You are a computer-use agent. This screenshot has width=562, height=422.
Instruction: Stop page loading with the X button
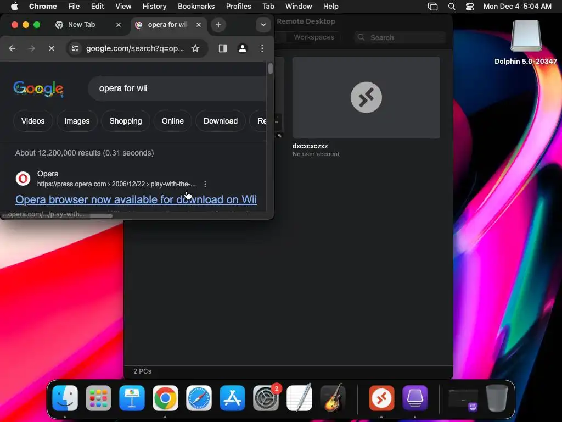pyautogui.click(x=51, y=48)
